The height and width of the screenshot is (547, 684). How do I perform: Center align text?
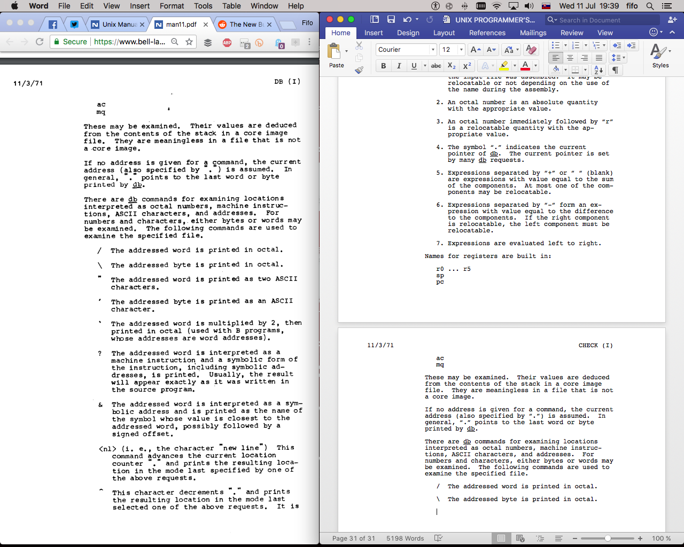(570, 58)
